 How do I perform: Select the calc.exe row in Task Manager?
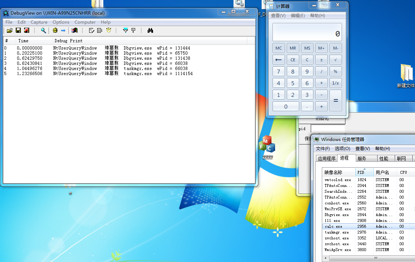(369, 226)
